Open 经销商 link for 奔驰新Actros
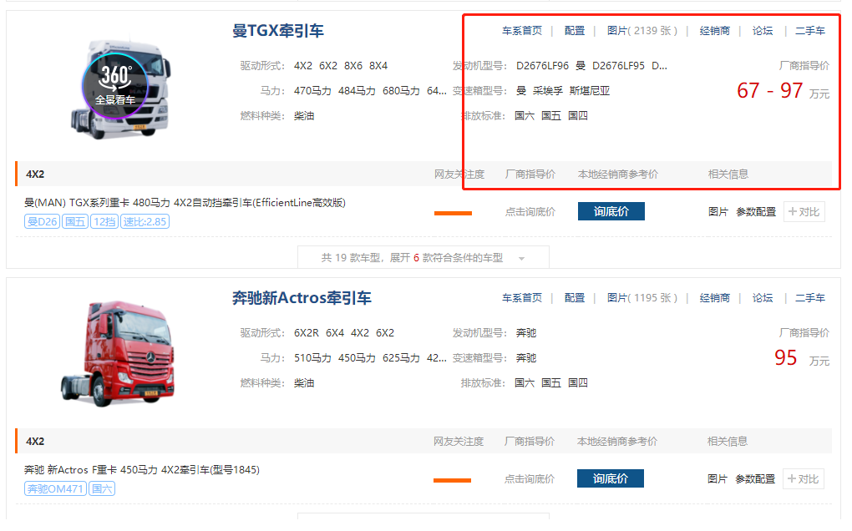This screenshot has width=852, height=531. coord(714,298)
